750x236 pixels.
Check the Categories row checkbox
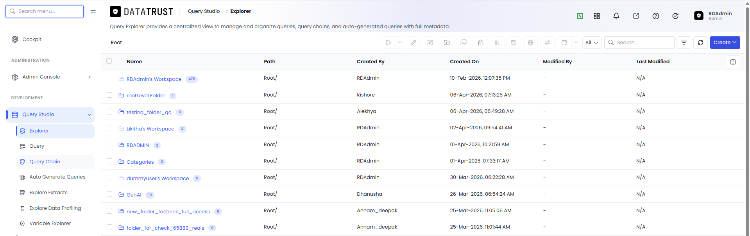tap(109, 161)
